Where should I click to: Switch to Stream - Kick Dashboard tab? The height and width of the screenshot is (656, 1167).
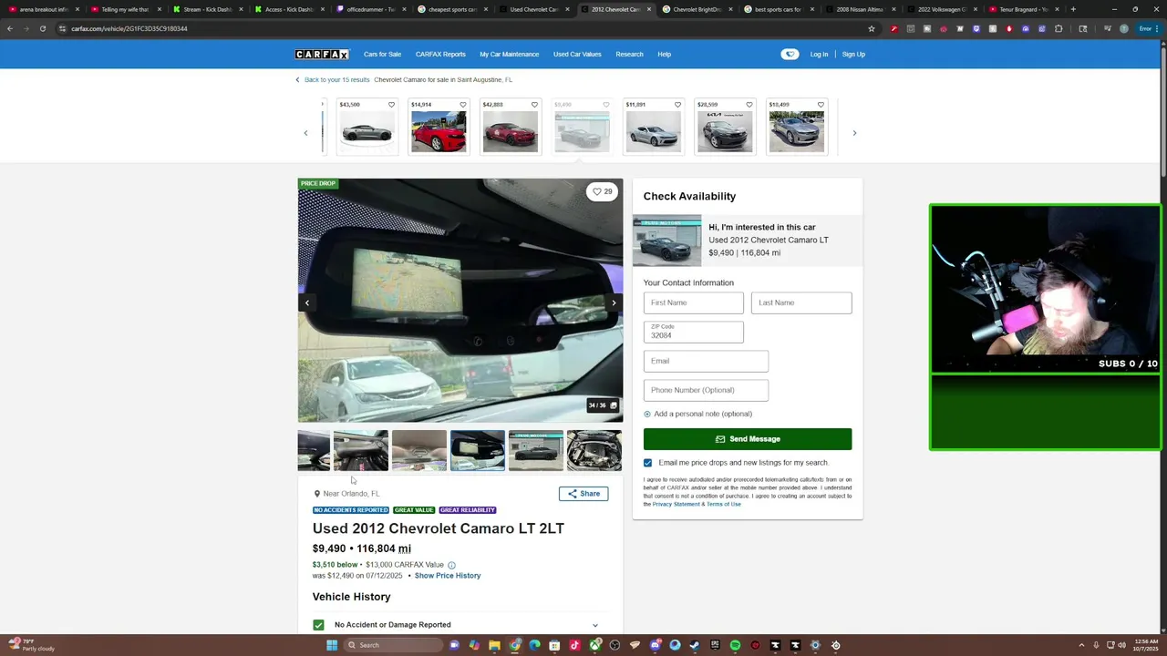tap(207, 9)
